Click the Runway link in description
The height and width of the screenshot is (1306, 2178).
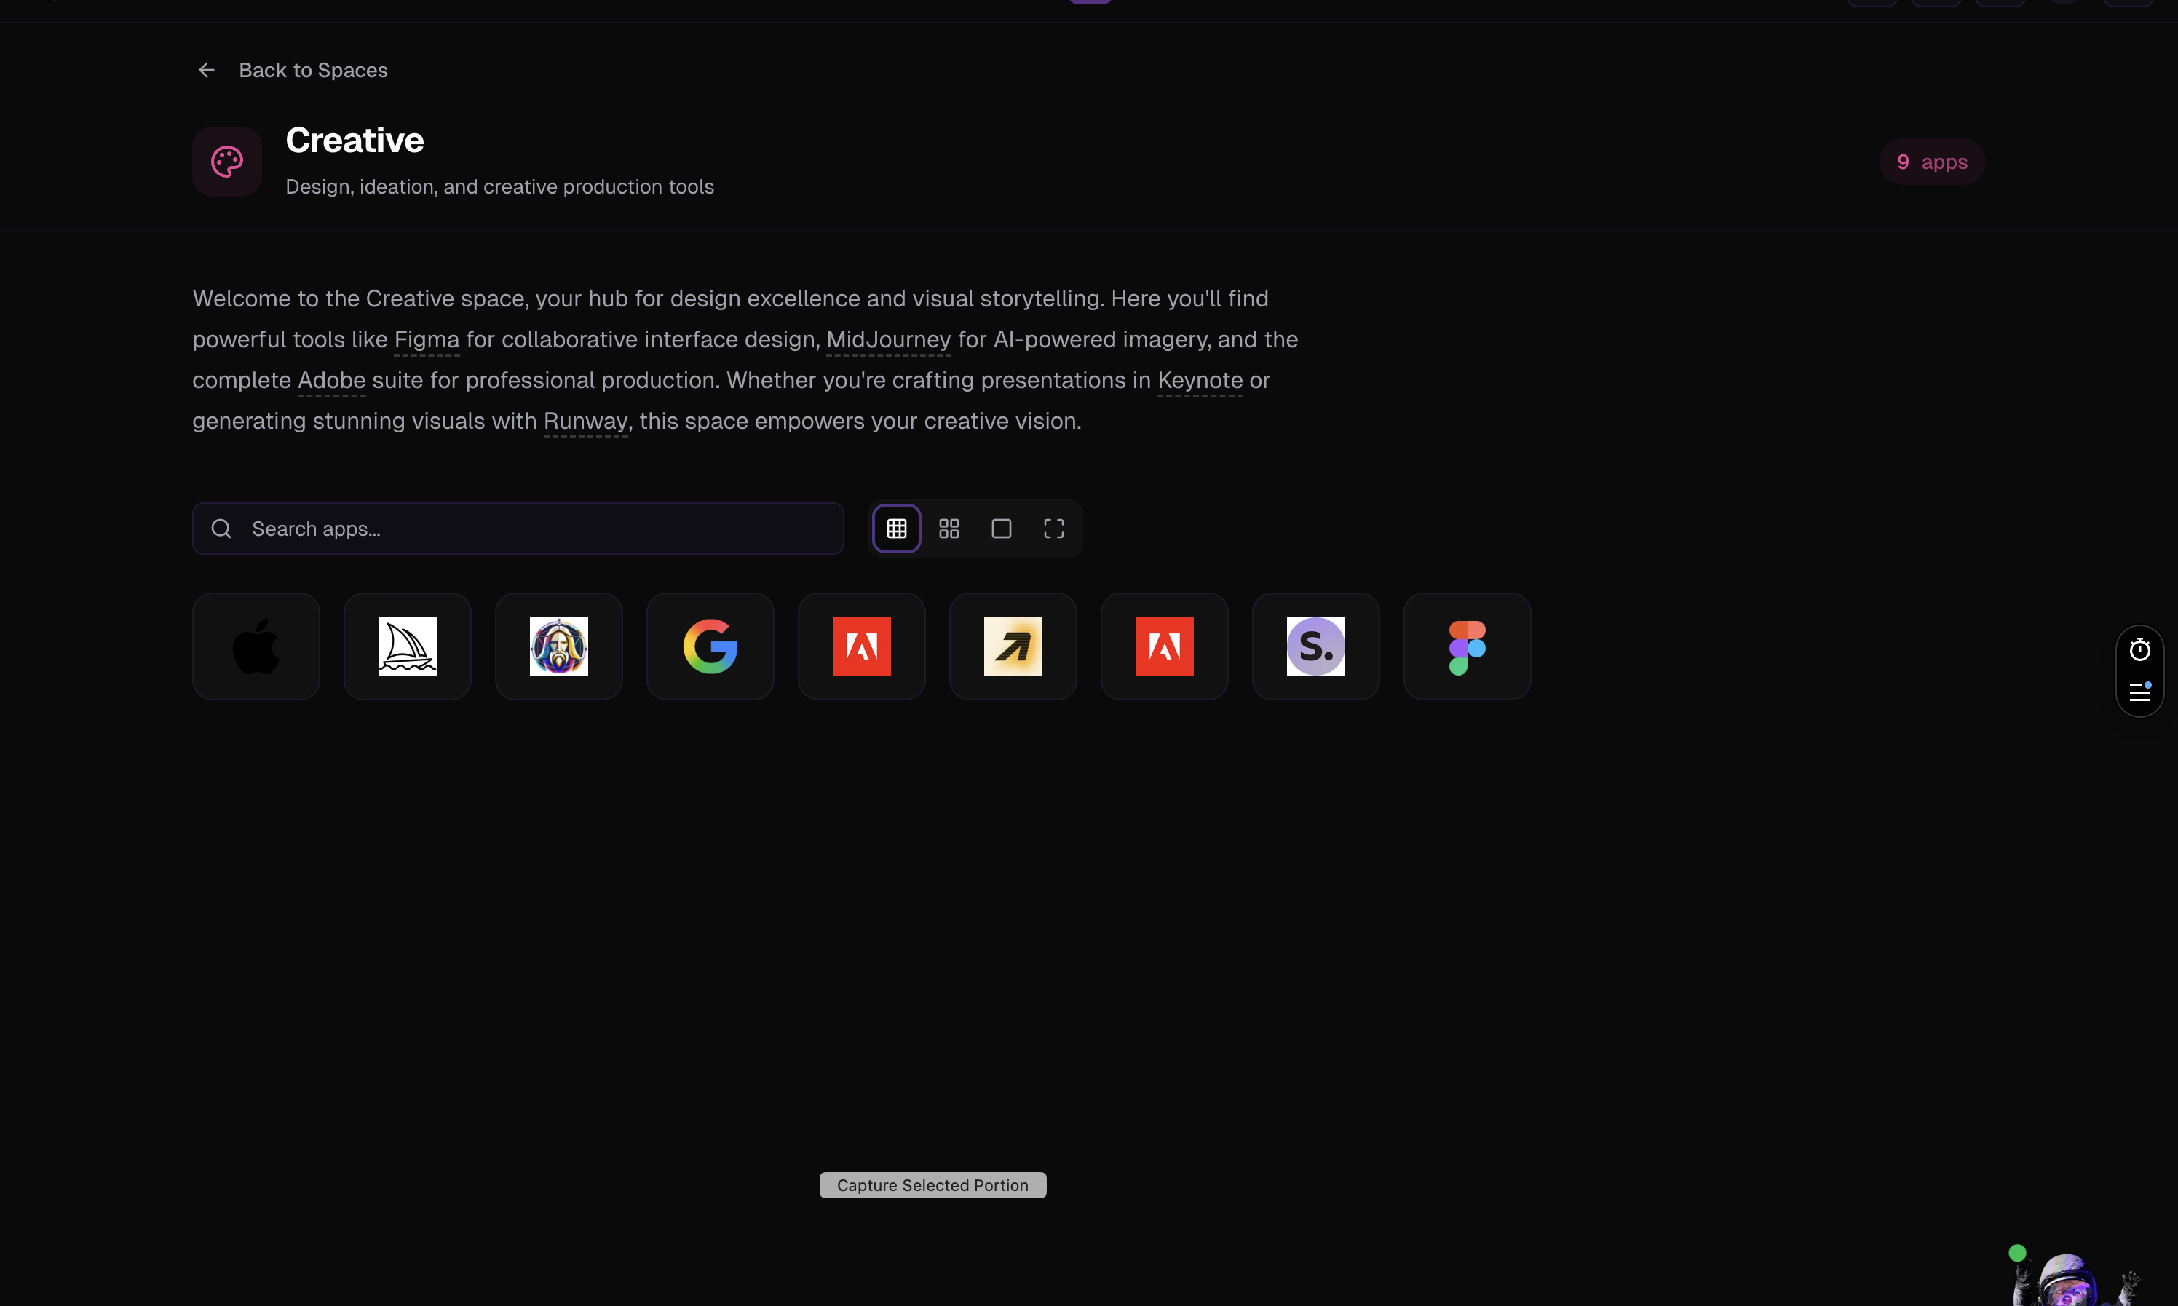click(x=585, y=422)
